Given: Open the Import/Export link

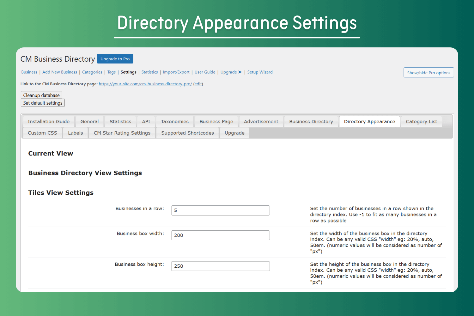Looking at the screenshot, I should tap(176, 72).
